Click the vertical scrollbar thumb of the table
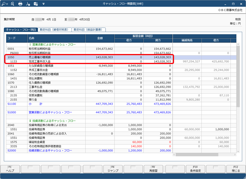Screen dimensions: 246x179 238,76
